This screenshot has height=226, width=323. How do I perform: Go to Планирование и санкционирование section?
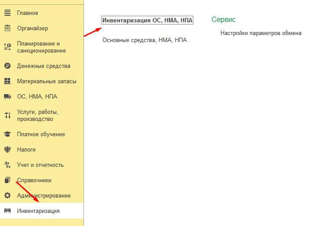42,47
